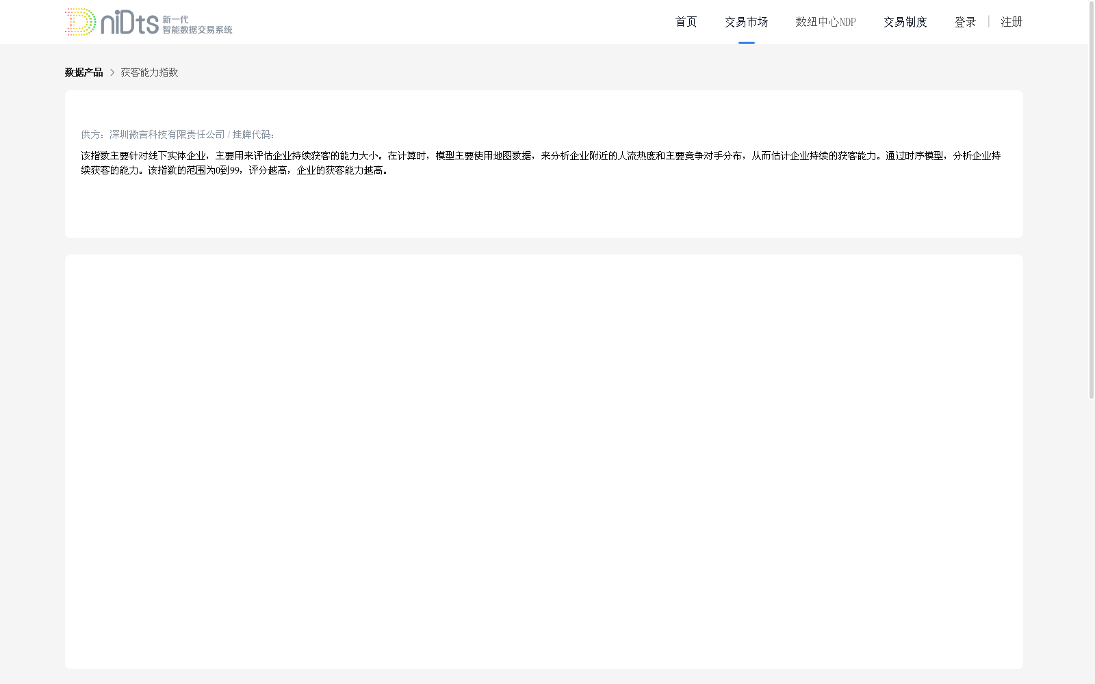Click supplier 深圳微言科技有限责任公司 text
Viewport: 1095px width, 684px height.
pos(167,135)
